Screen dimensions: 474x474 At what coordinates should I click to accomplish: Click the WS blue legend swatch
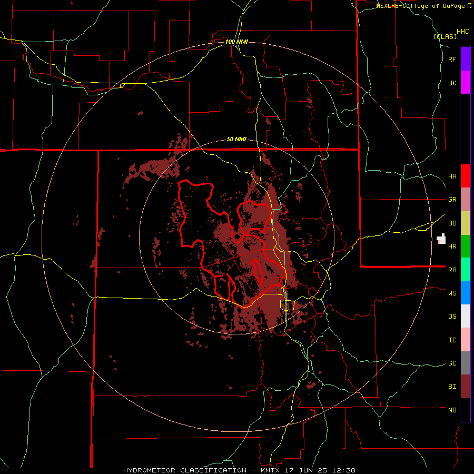(465, 293)
